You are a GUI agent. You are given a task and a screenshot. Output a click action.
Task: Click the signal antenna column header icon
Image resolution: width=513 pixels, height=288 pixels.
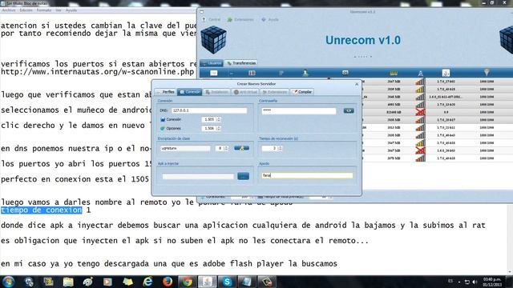tap(420, 73)
